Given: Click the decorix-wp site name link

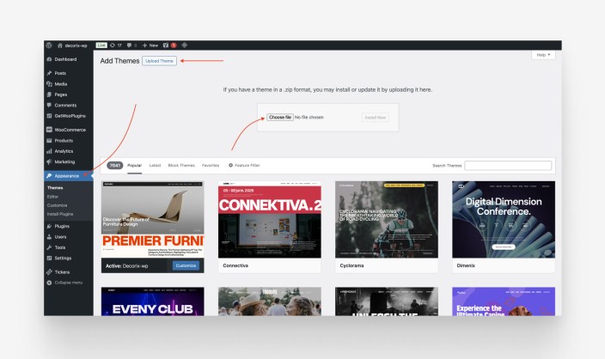Looking at the screenshot, I should coord(76,46).
